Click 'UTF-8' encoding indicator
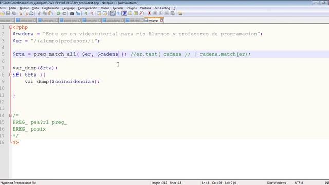The height and width of the screenshot is (185, 329). [x=299, y=183]
